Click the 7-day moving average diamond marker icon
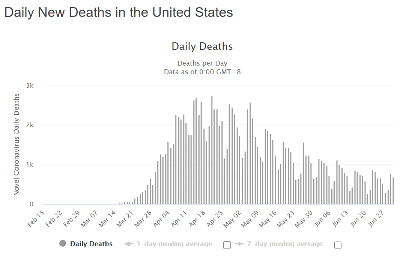 click(x=239, y=244)
